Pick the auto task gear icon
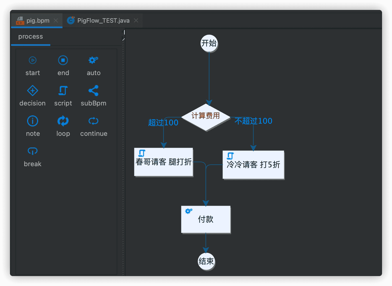The width and height of the screenshot is (392, 286). pos(93,60)
